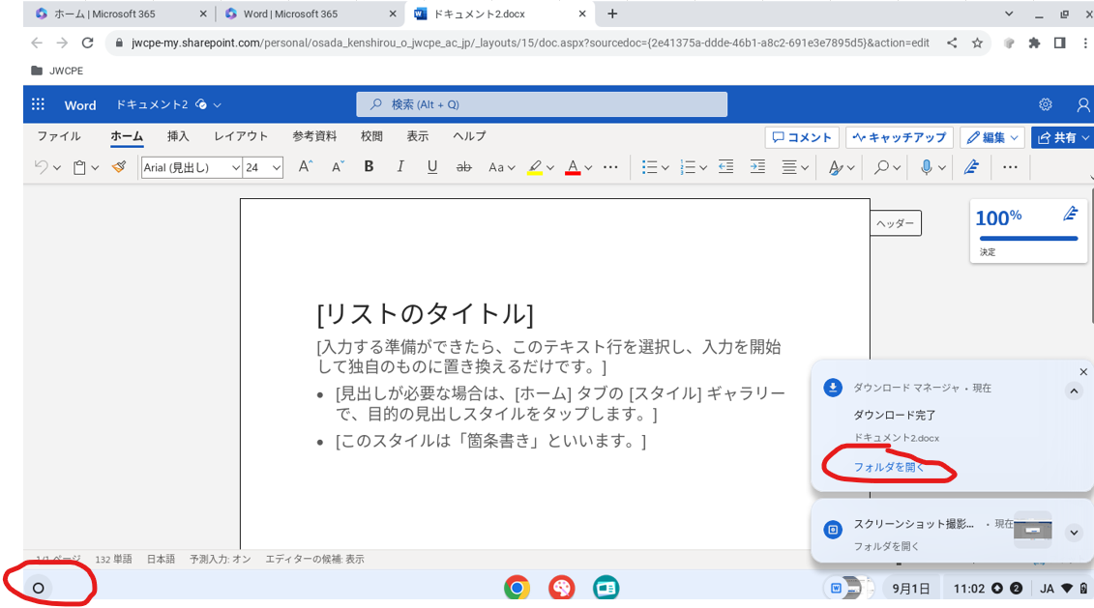The width and height of the screenshot is (1094, 608).
Task: Switch to the 表示 tab
Action: point(418,136)
